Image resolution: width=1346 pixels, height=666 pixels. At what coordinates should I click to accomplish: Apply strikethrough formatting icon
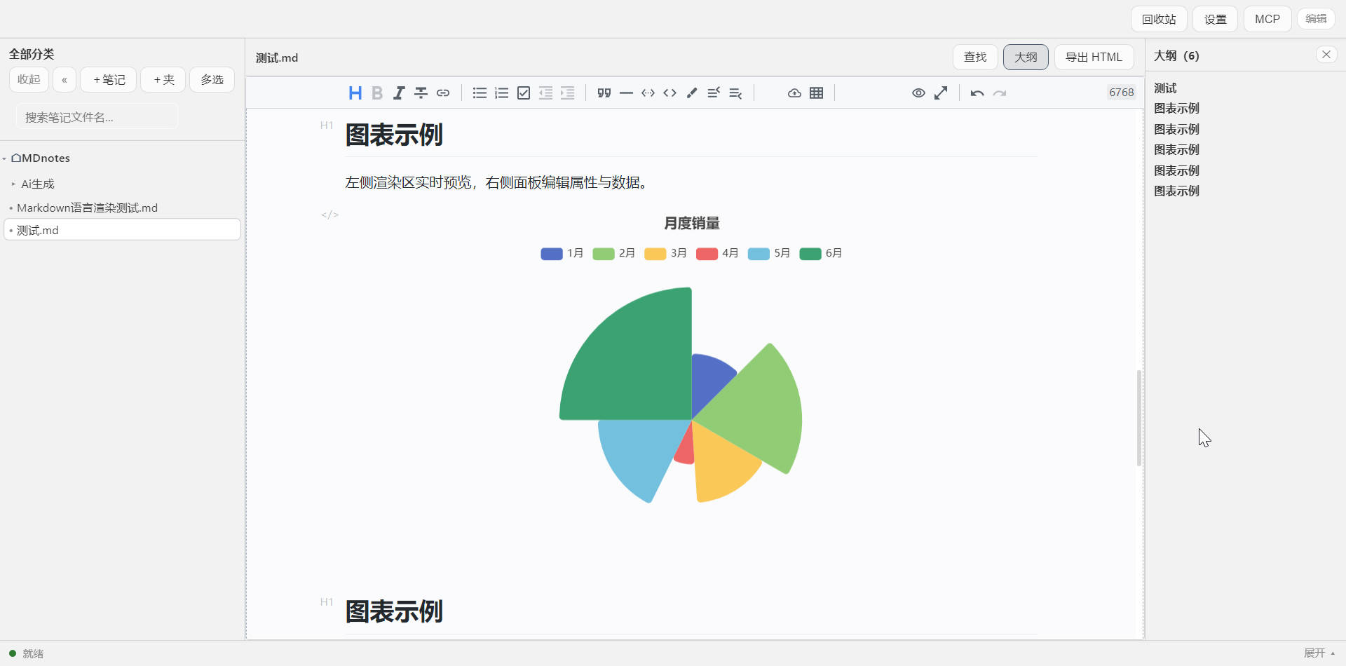(421, 93)
